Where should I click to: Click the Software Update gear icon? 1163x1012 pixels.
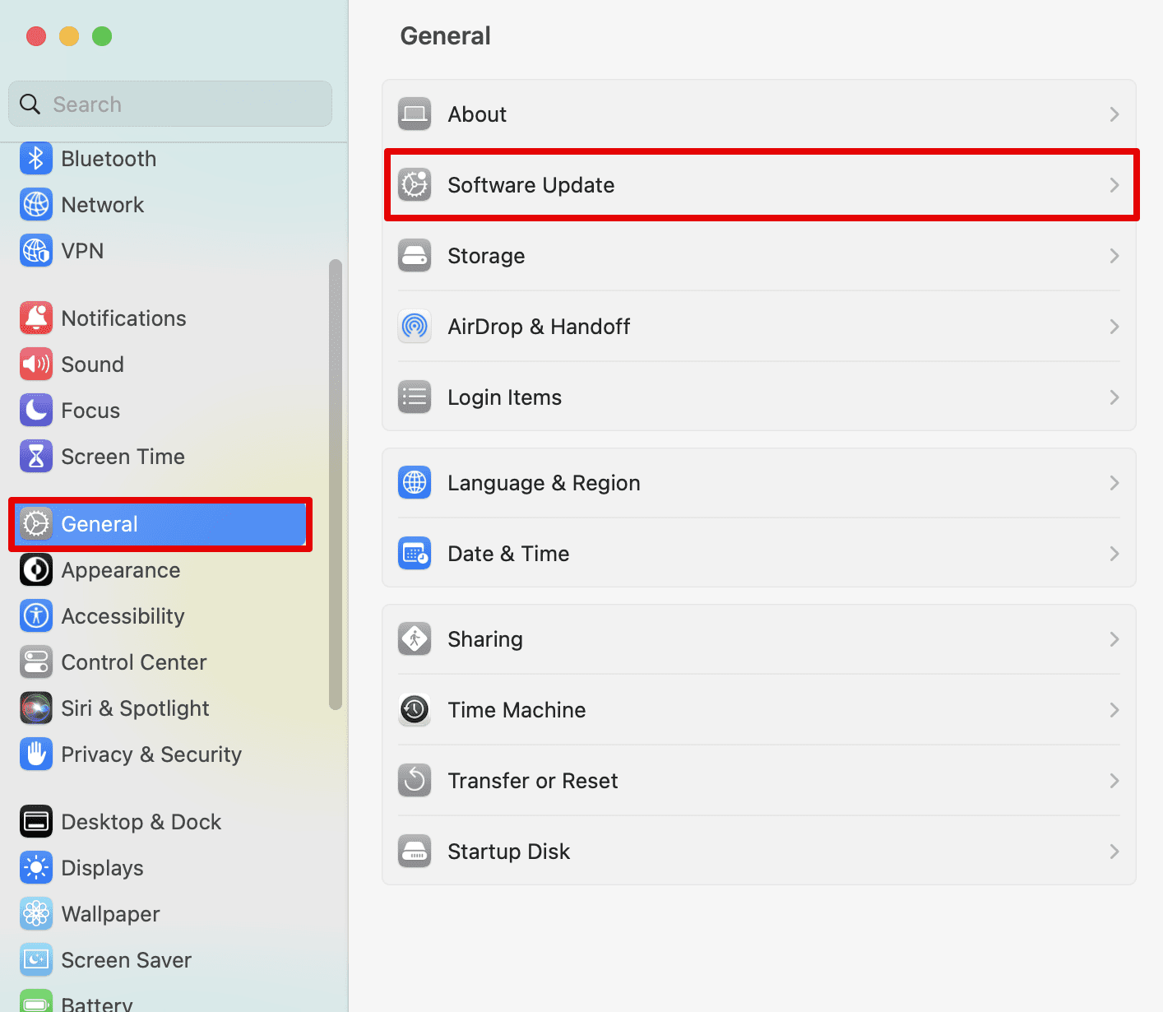pyautogui.click(x=415, y=185)
